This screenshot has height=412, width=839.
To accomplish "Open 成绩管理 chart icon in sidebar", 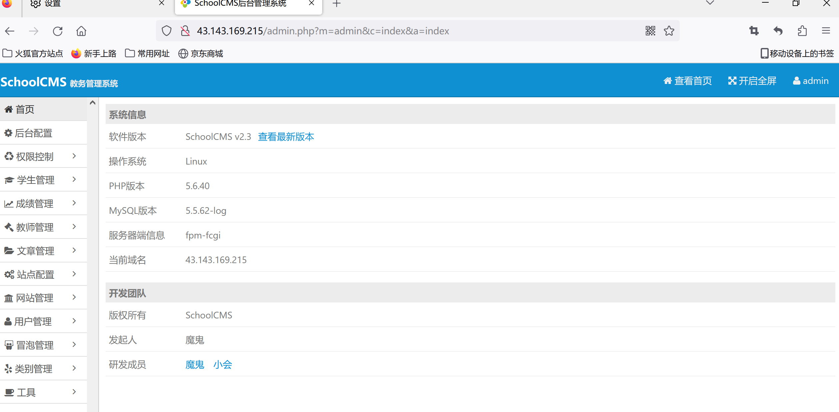I will coord(9,203).
